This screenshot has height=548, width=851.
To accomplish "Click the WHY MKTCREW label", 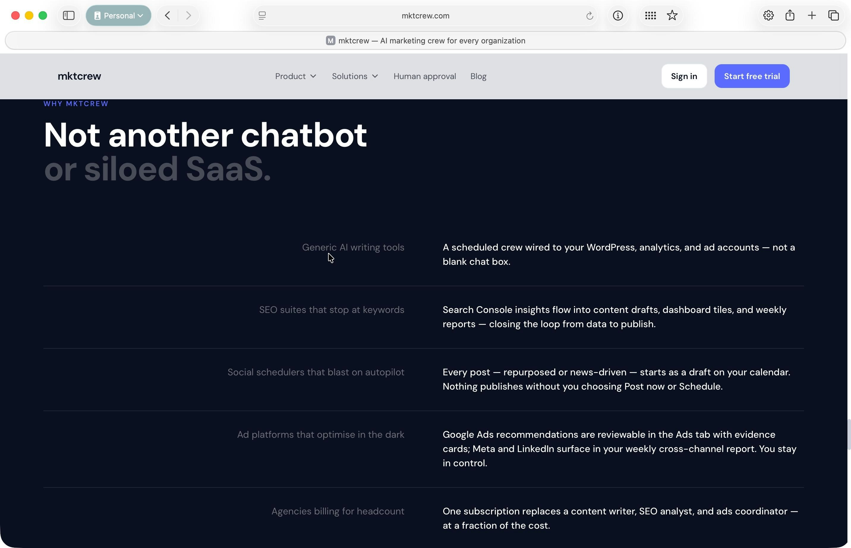I will (x=76, y=103).
